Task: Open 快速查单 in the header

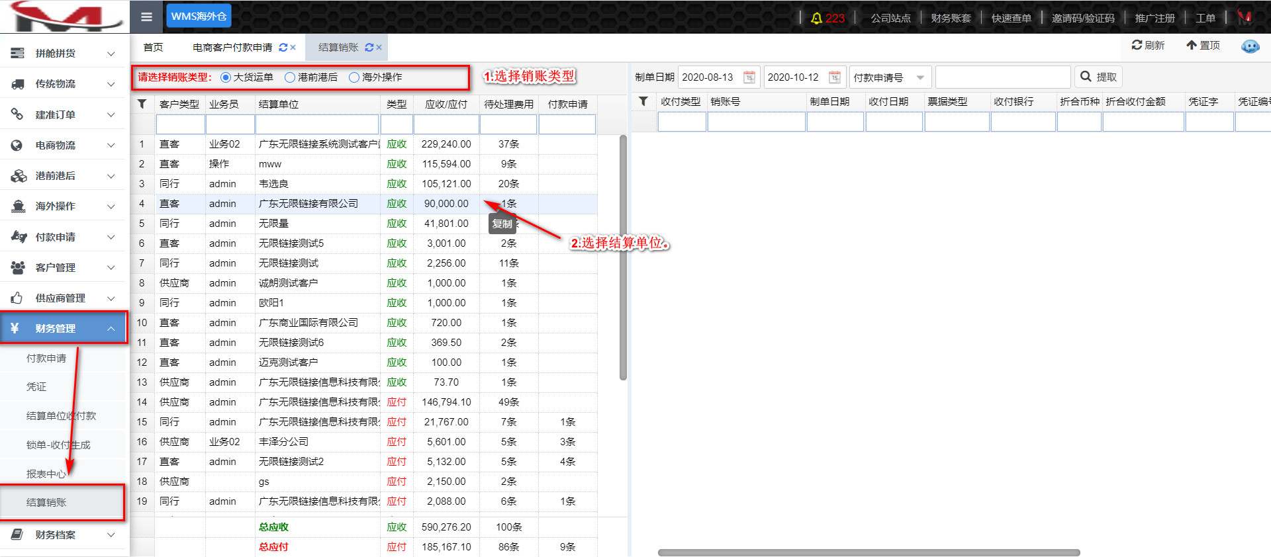Action: 1011,18
